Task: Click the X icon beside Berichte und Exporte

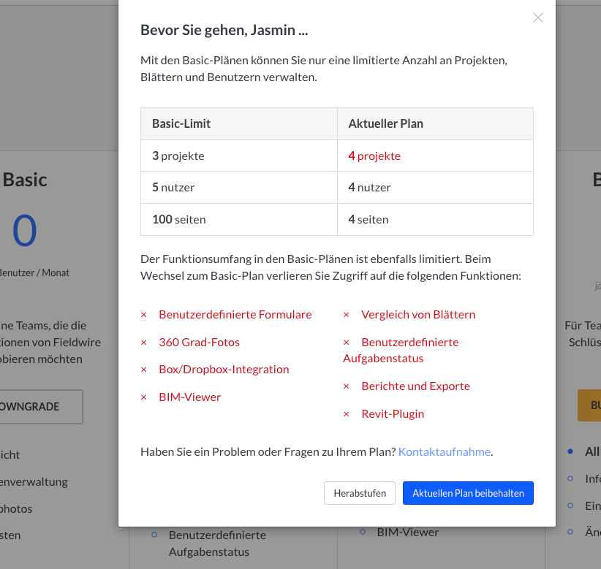Action: [x=347, y=386]
